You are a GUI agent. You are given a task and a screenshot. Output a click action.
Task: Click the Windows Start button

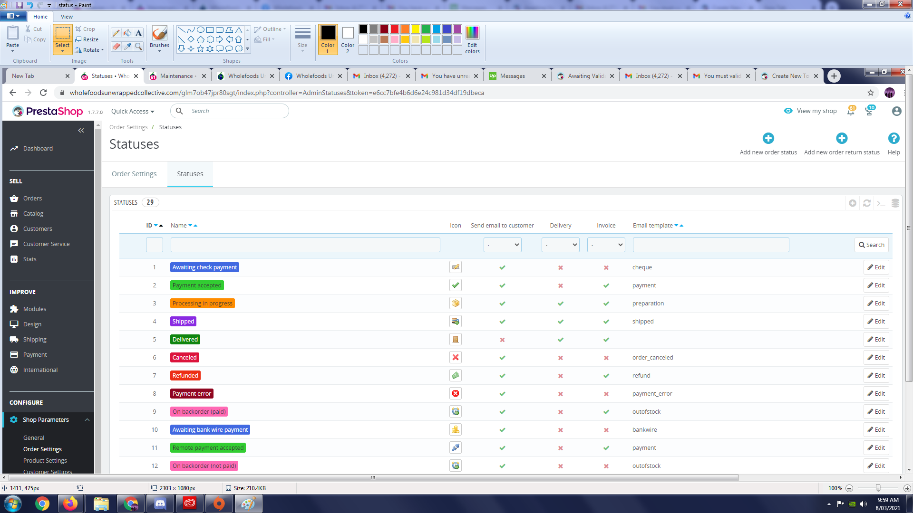click(x=13, y=503)
